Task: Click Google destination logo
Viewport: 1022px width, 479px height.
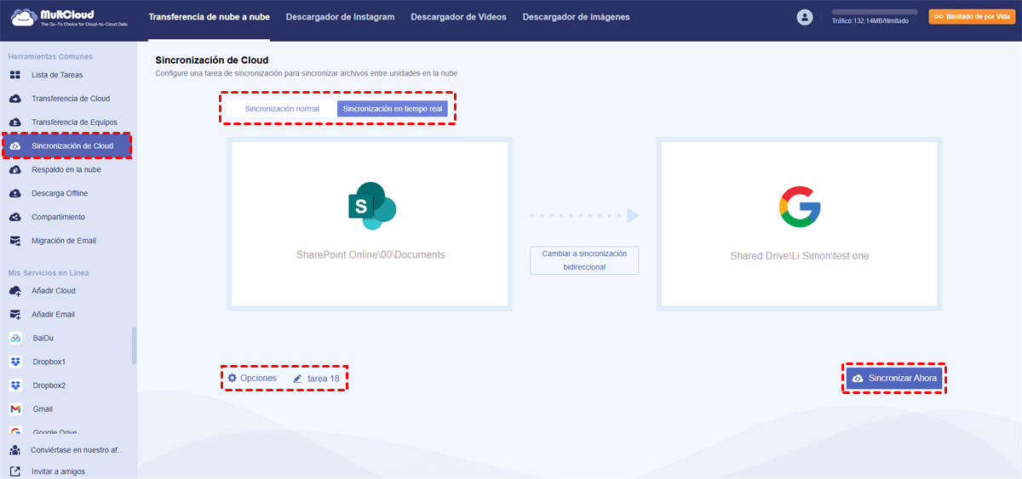Action: 799,206
